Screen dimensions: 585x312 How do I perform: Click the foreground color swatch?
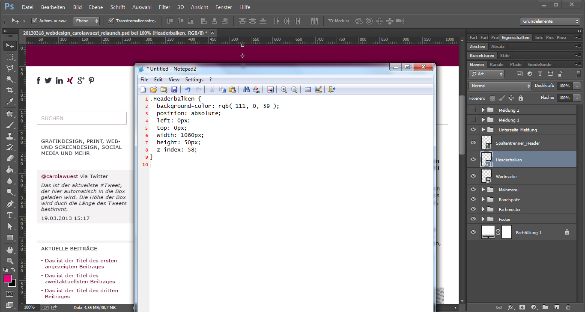[8, 279]
